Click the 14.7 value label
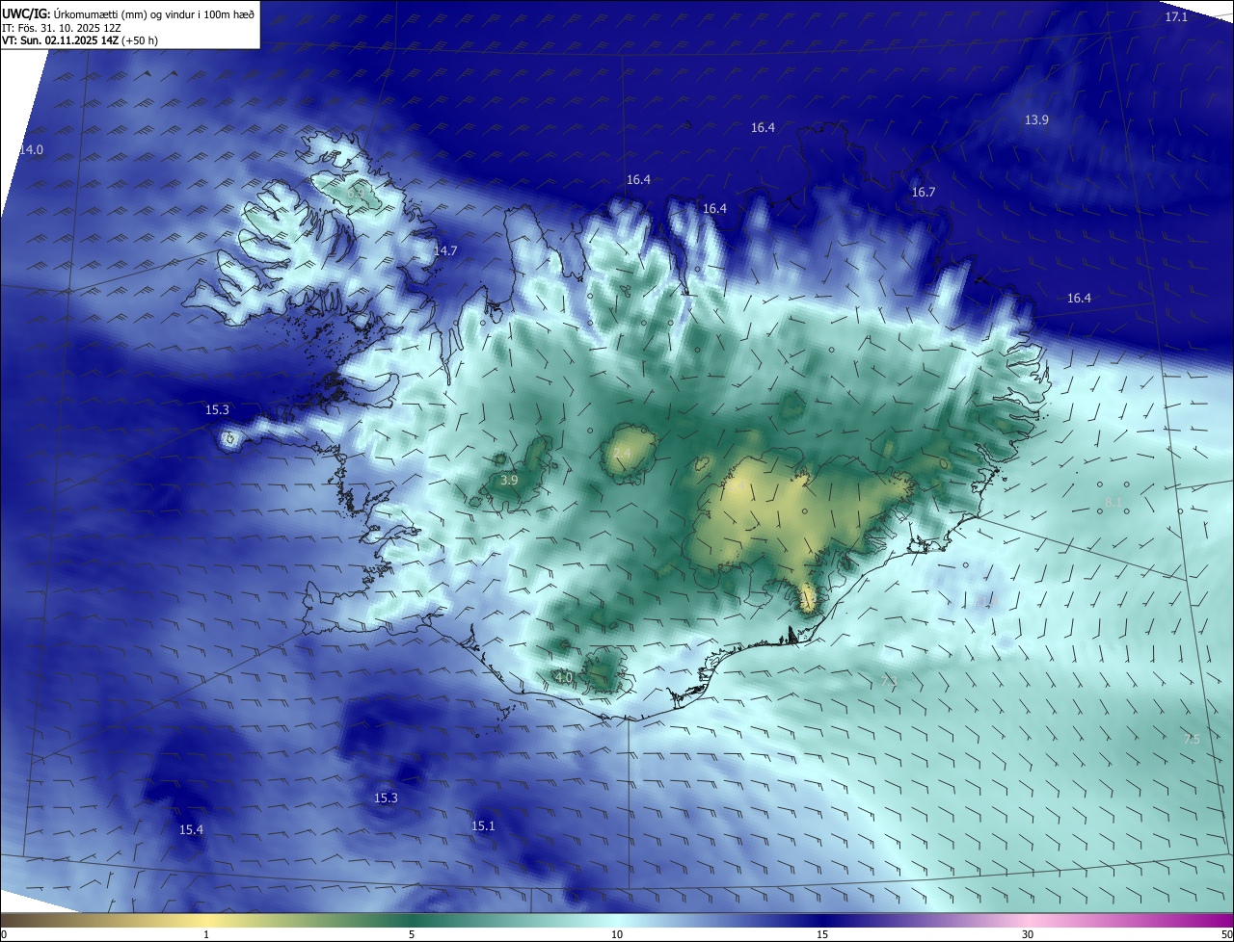Image resolution: width=1234 pixels, height=942 pixels. pos(444,250)
